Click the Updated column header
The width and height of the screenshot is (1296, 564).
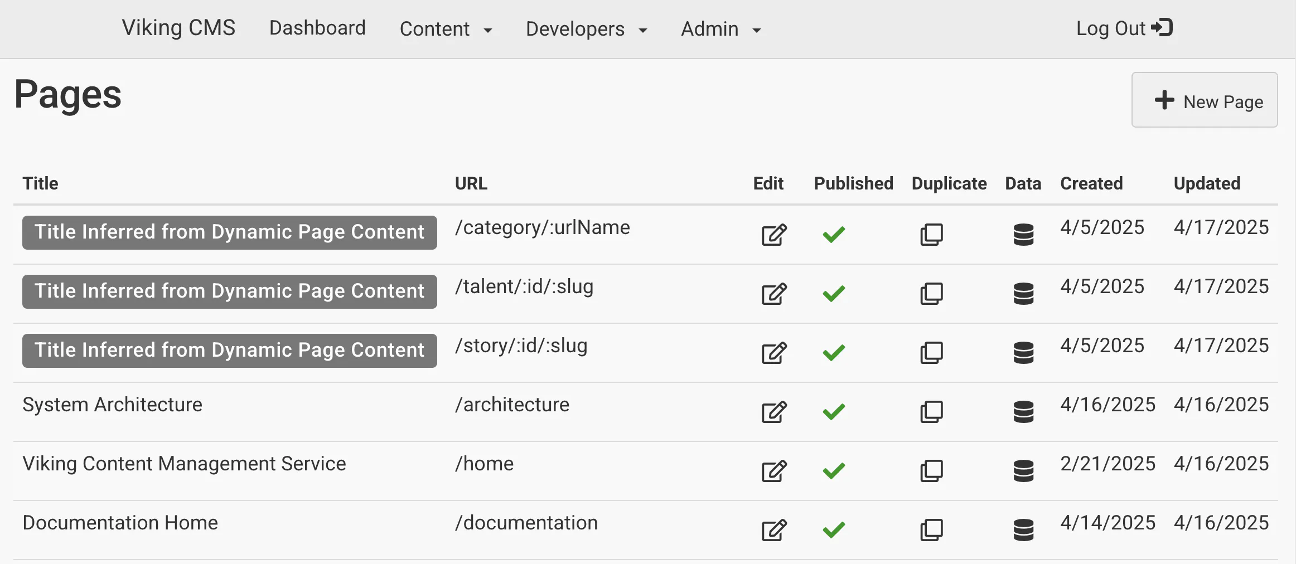coord(1207,183)
